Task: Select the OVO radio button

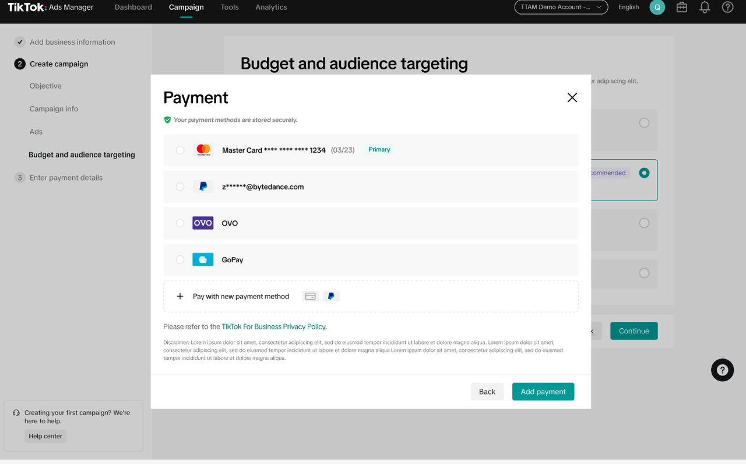Action: coord(180,223)
